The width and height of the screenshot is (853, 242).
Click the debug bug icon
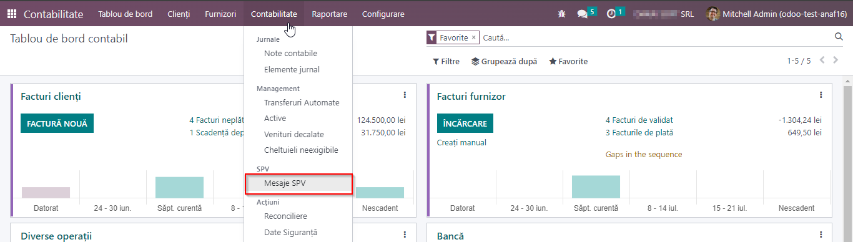[x=561, y=14]
